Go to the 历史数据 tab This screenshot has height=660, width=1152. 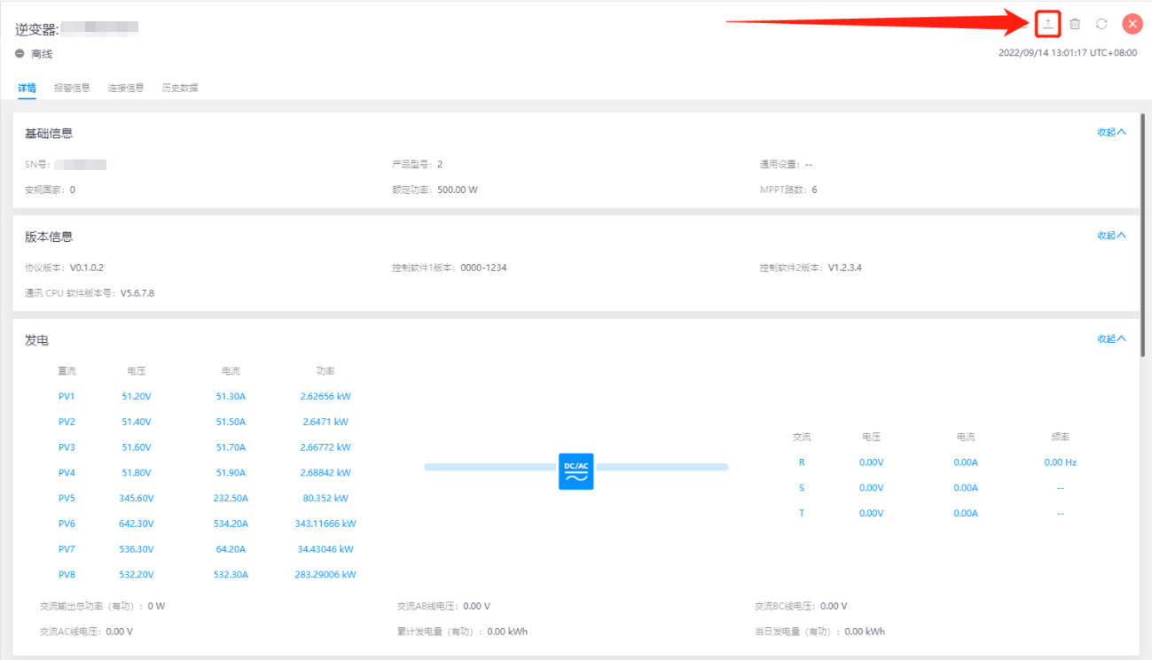point(180,88)
